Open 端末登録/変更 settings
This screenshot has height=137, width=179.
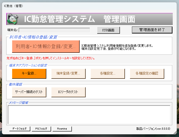tap(68, 73)
